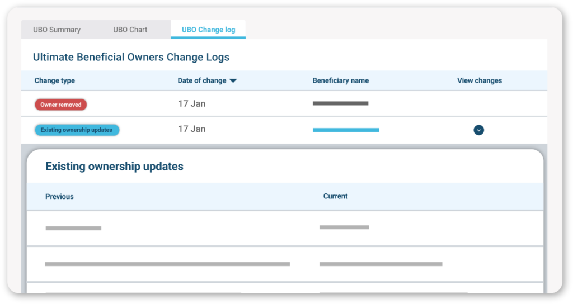
Task: Select the first row's Current value
Action: click(x=344, y=227)
